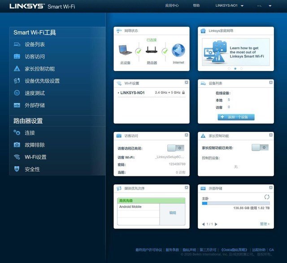Click 编辑 in media prioritization widget
This screenshot has width=287, height=263.
pyautogui.click(x=172, y=213)
